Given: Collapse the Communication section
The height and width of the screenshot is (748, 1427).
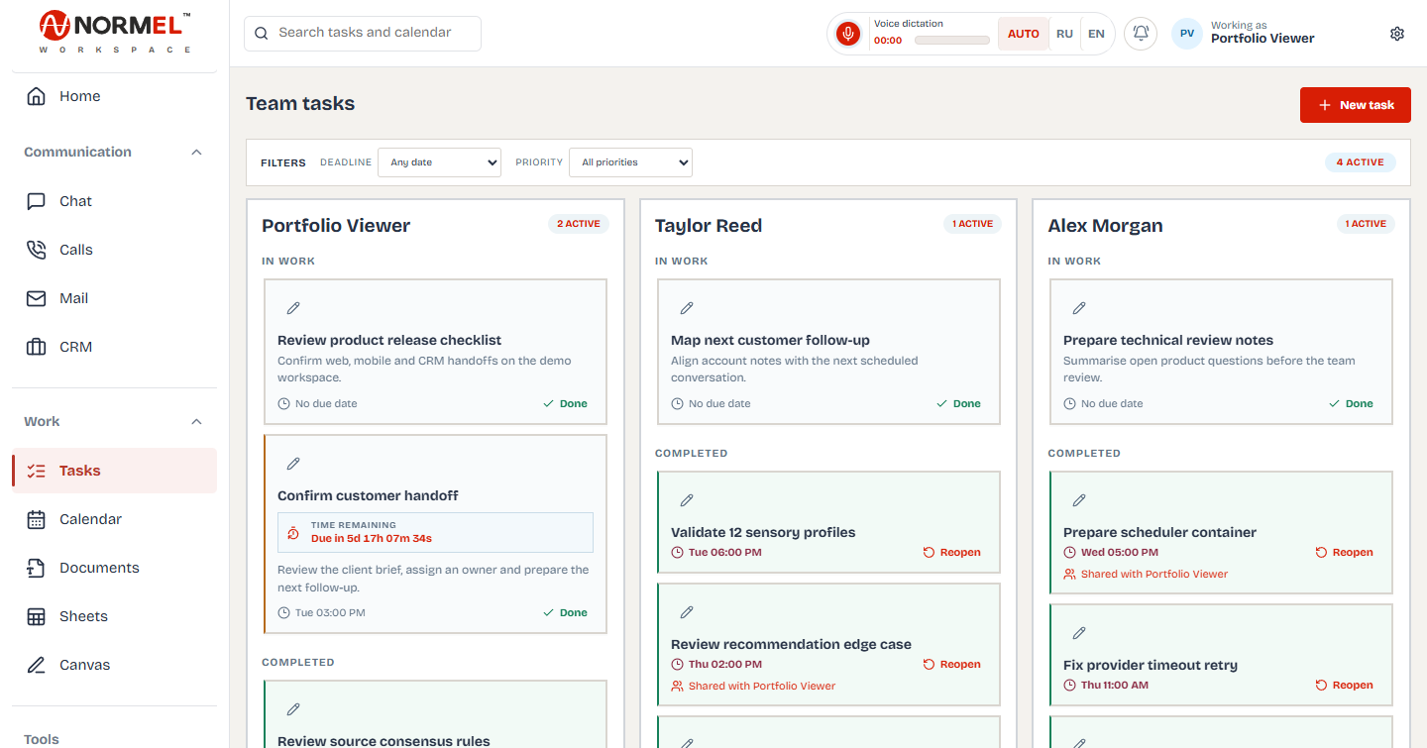Looking at the screenshot, I should [x=196, y=153].
